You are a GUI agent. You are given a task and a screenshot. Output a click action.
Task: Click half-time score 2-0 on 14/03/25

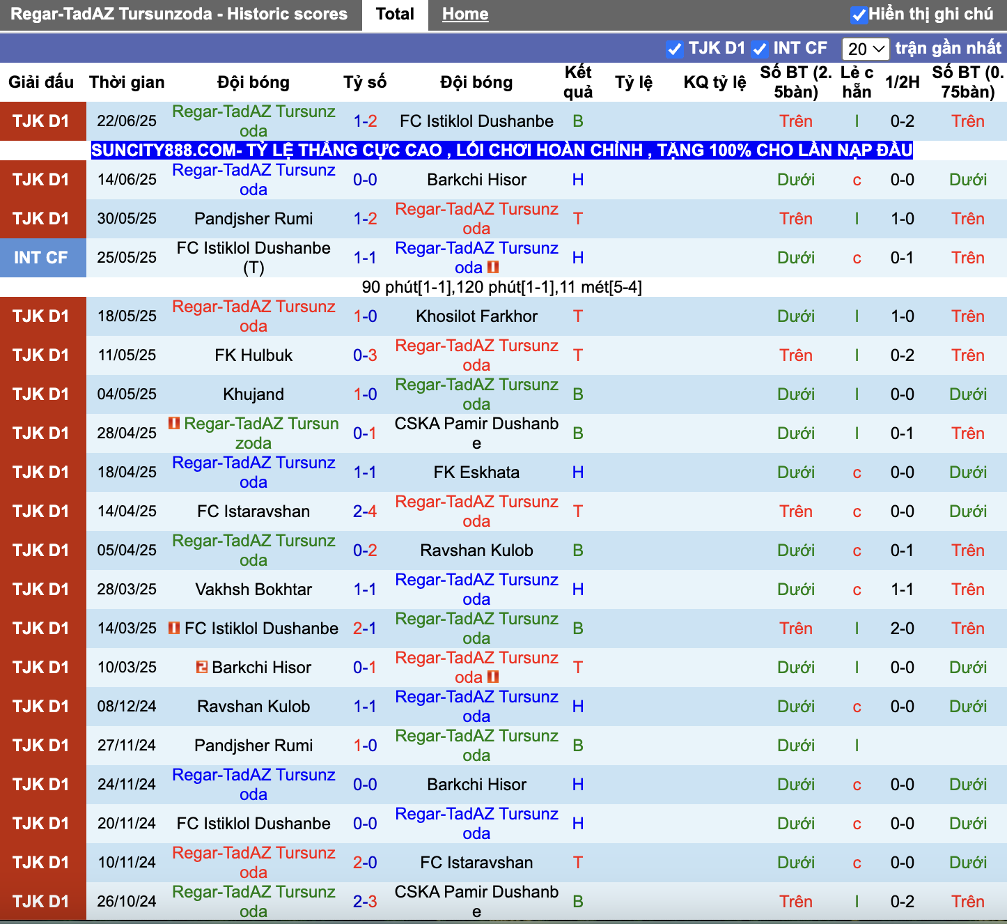pos(903,629)
